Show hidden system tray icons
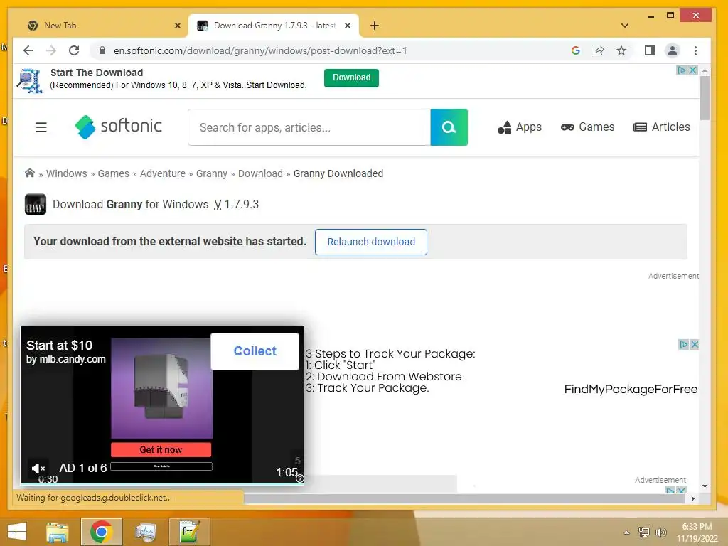The height and width of the screenshot is (546, 728). 627,532
